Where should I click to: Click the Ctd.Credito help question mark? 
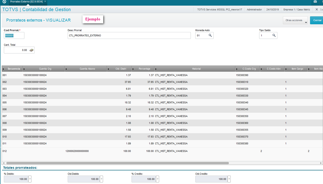coord(229,179)
